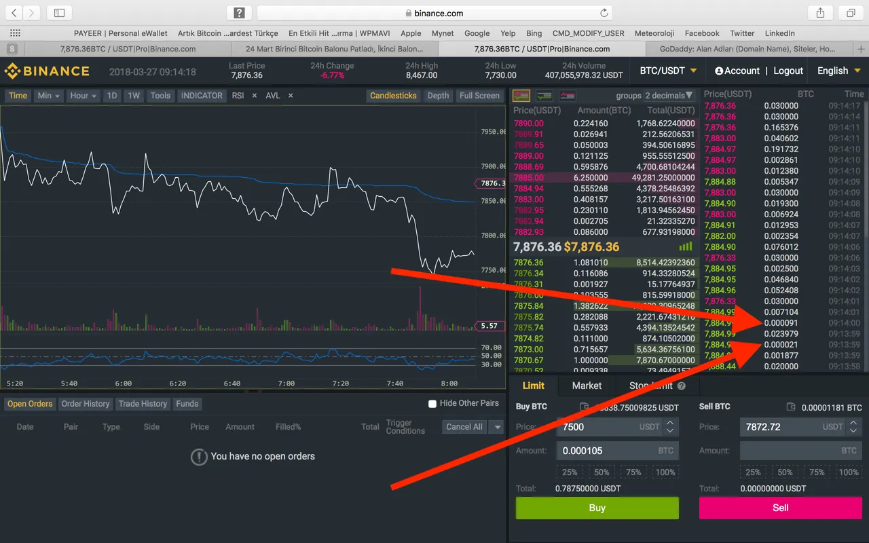The image size is (869, 543).
Task: Expand the Hour interval dropdown
Action: (x=84, y=96)
